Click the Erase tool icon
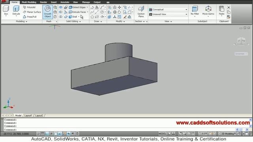 coord(125,17)
